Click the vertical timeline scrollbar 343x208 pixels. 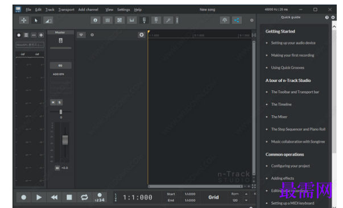tap(254, 108)
